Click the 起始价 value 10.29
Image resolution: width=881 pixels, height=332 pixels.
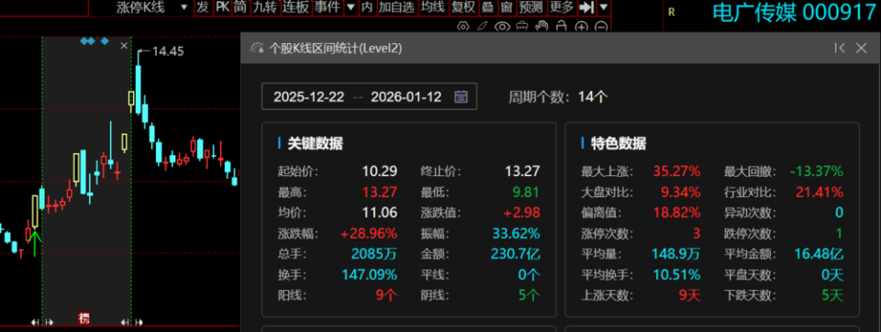point(379,172)
